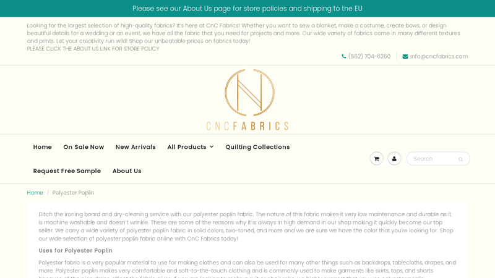Select the Polyester Poplin breadcrumb text

pos(74,193)
